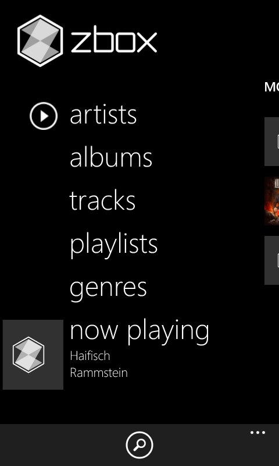Tap the lower gray tile on the right edge
The image size is (279, 466).
[271, 260]
